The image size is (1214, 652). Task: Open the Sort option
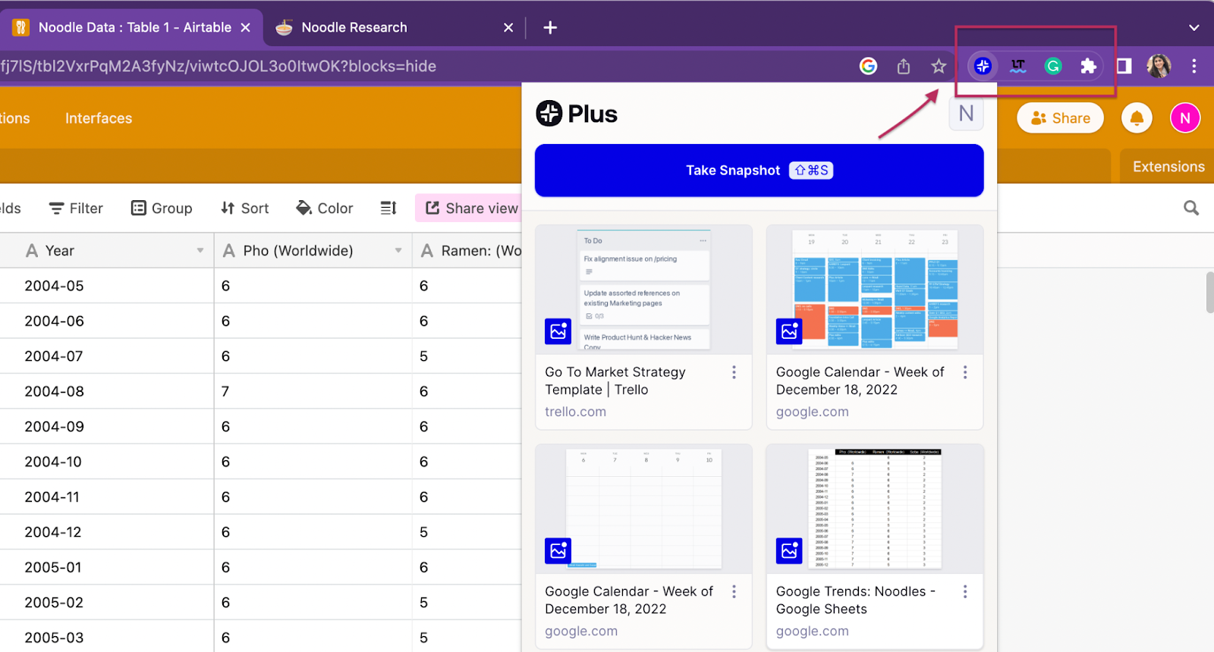coord(244,208)
